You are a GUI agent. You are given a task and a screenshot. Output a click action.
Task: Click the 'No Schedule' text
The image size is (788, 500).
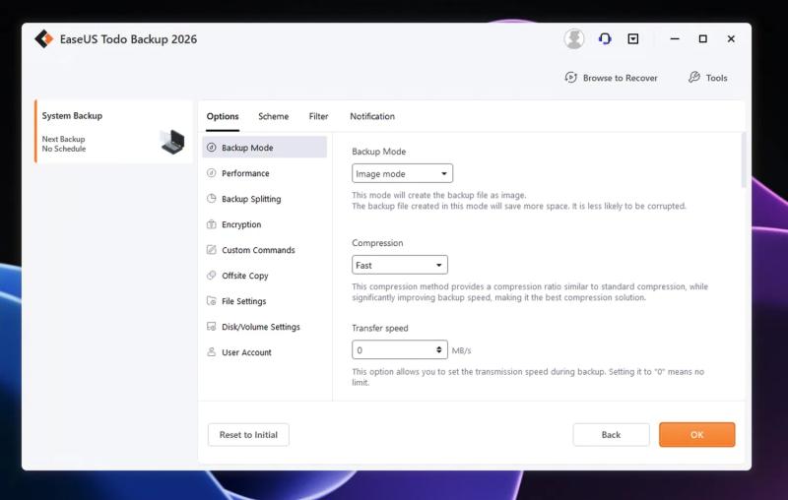(64, 149)
